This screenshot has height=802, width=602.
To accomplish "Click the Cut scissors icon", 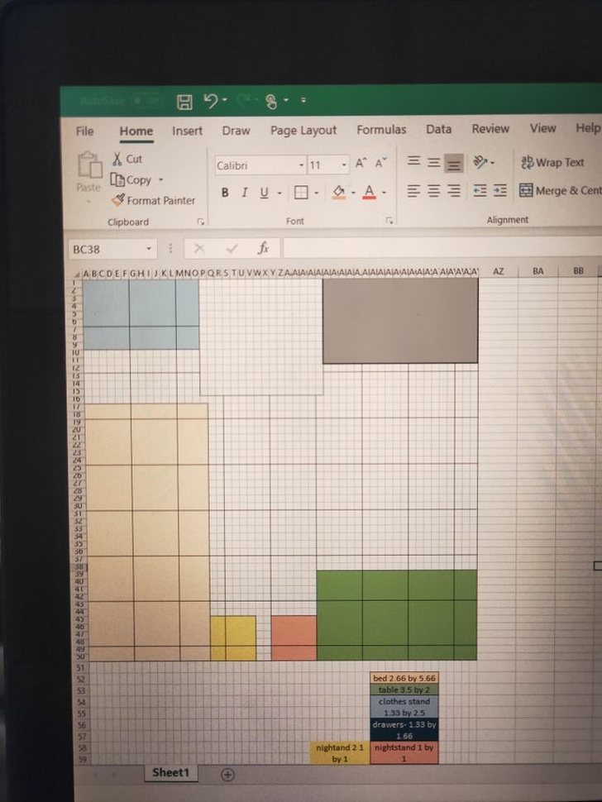I will pyautogui.click(x=117, y=159).
